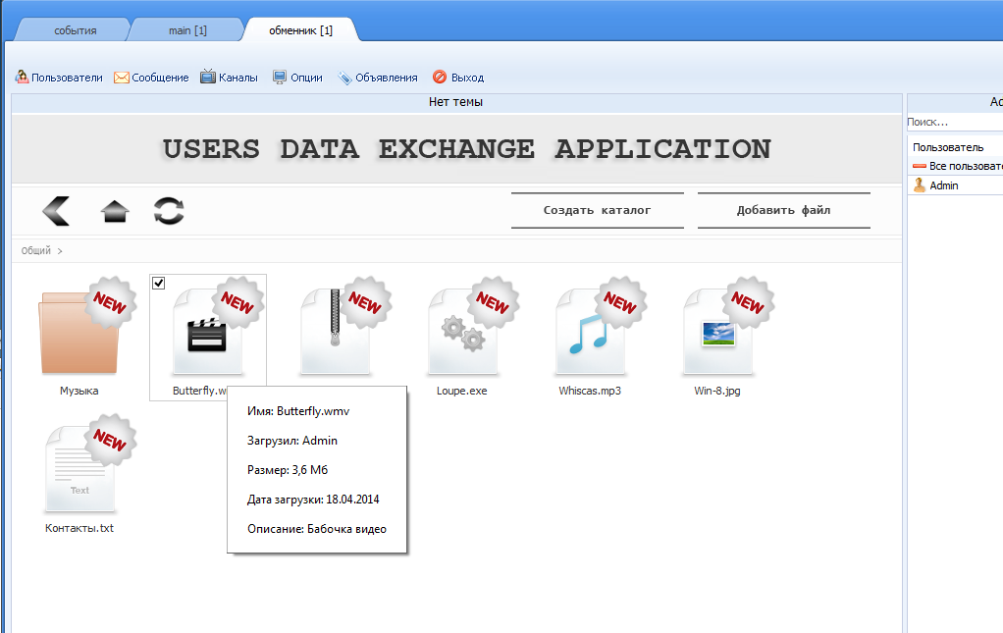Click the zip archive file icon

tap(335, 334)
